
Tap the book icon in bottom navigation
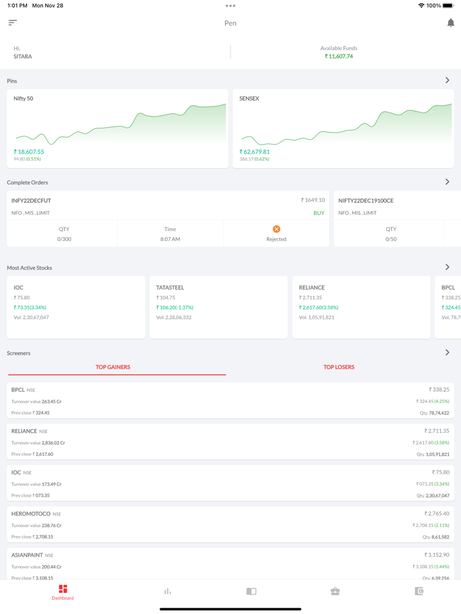251,592
